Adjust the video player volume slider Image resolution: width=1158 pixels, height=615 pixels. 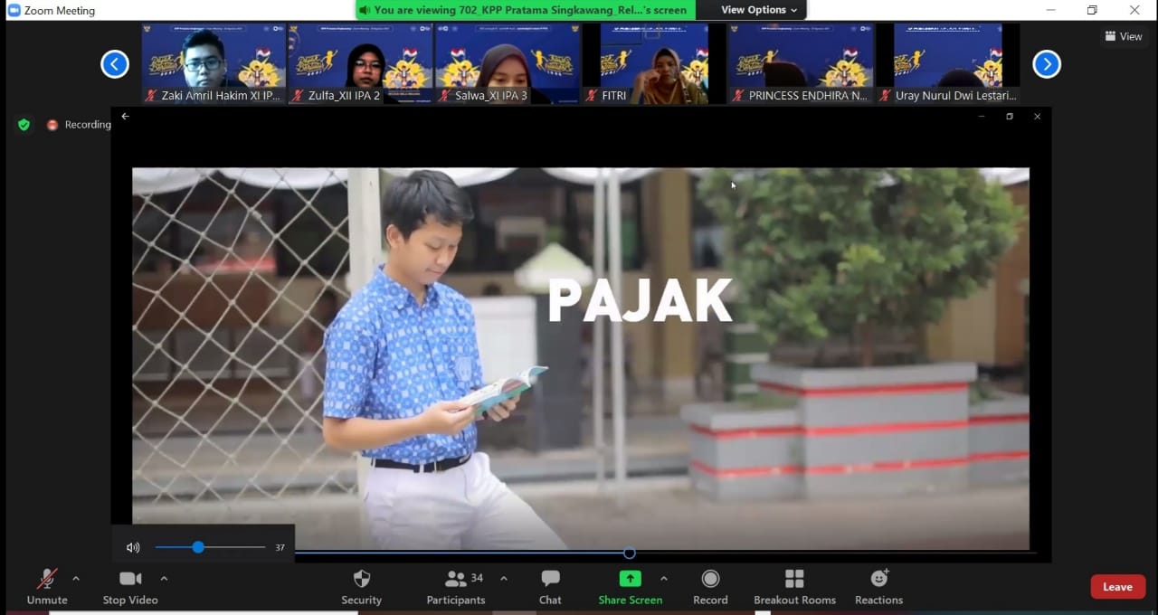(198, 547)
